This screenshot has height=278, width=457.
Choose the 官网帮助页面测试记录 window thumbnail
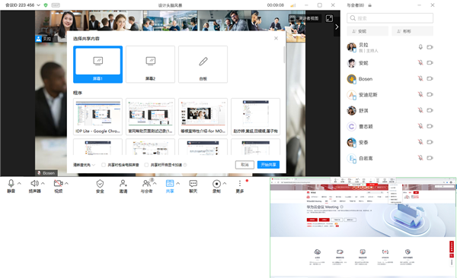(150, 117)
